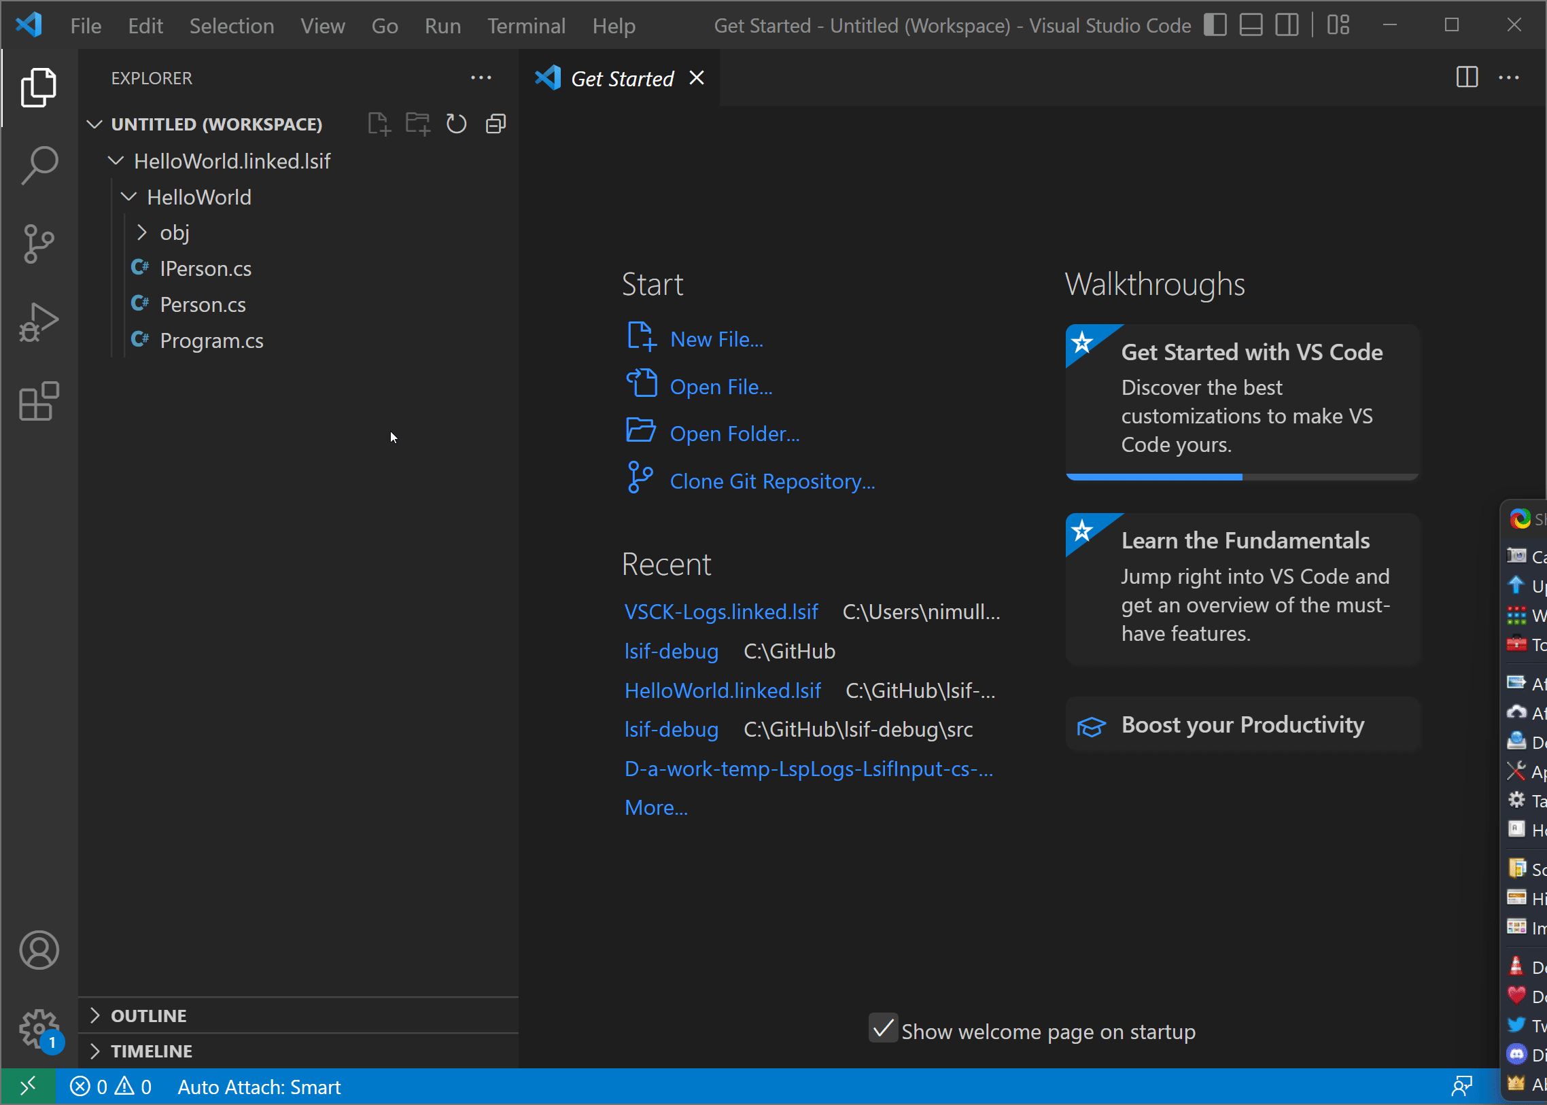Click the Get Started walkthrough progress bar
This screenshot has height=1105, width=1547.
(x=1242, y=477)
